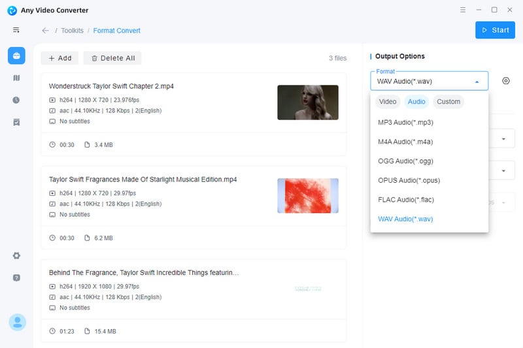This screenshot has width=523, height=348.
Task: Open the library columns sidebar icon
Action: 16,78
